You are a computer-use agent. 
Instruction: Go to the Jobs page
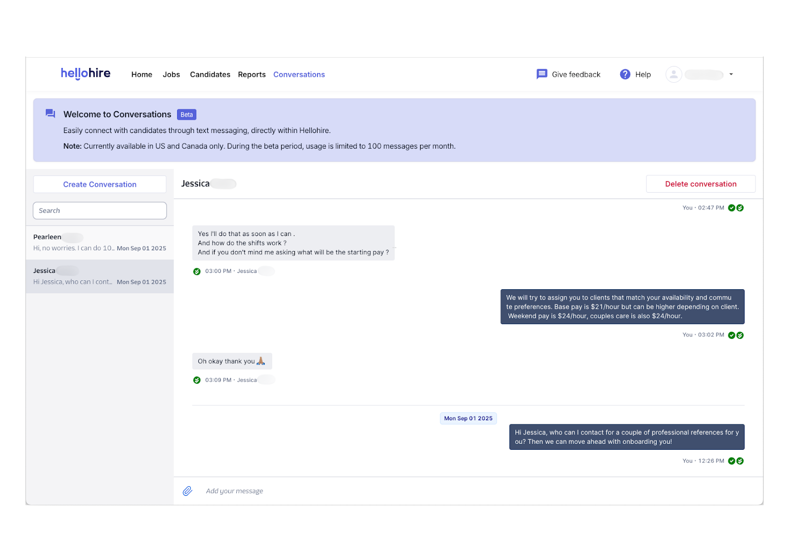[x=171, y=74]
